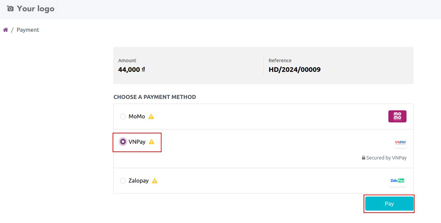
Task: Click the warning icon next to MoMo
Action: point(151,117)
